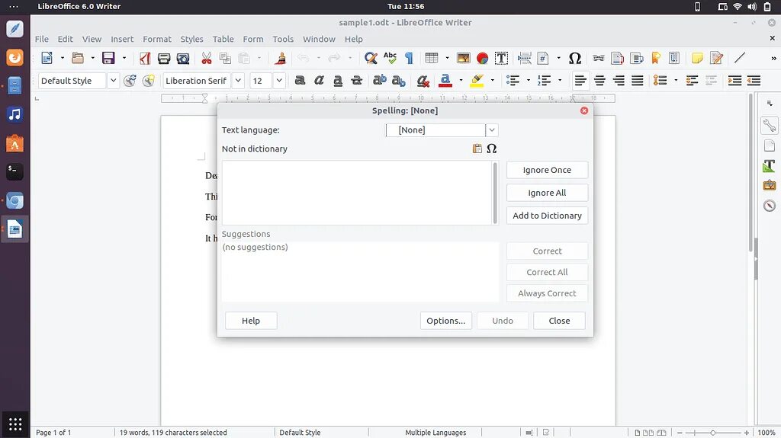Toggle Subscript formatting
781x438 pixels.
[398, 81]
